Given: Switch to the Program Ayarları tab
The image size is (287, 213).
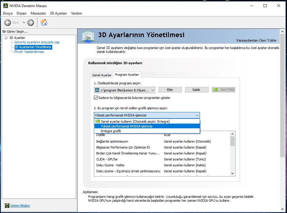Looking at the screenshot, I should pos(127,75).
